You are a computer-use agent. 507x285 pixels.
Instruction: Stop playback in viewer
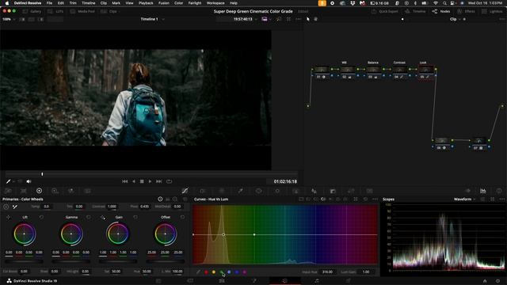[142, 181]
